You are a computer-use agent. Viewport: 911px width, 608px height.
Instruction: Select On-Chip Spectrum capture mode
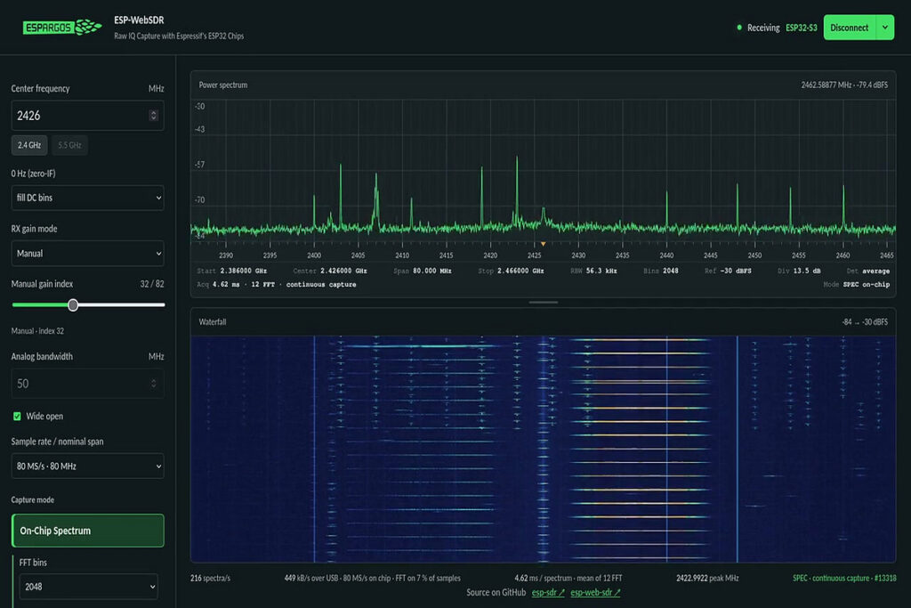tap(88, 531)
